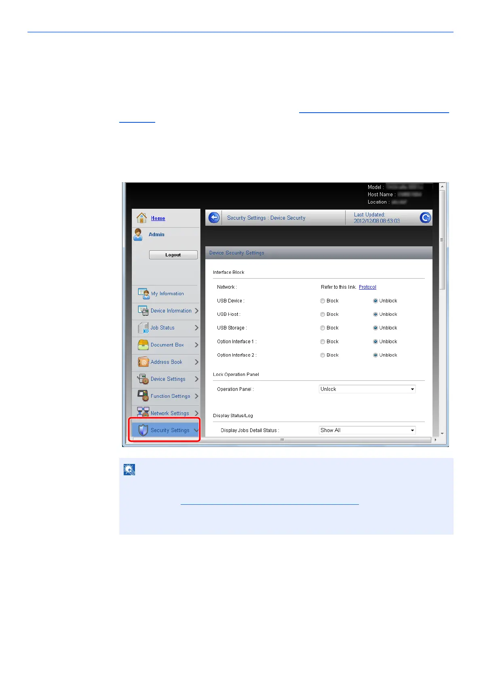
Task: Select Unblock for Option Interface 2
Action: tap(376, 355)
